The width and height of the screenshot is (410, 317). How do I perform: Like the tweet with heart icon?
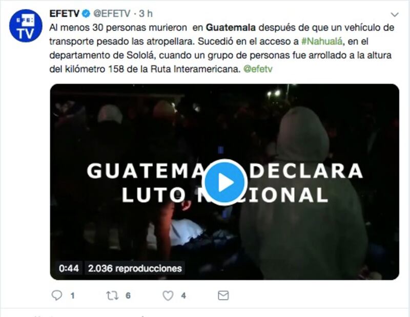tap(168, 295)
